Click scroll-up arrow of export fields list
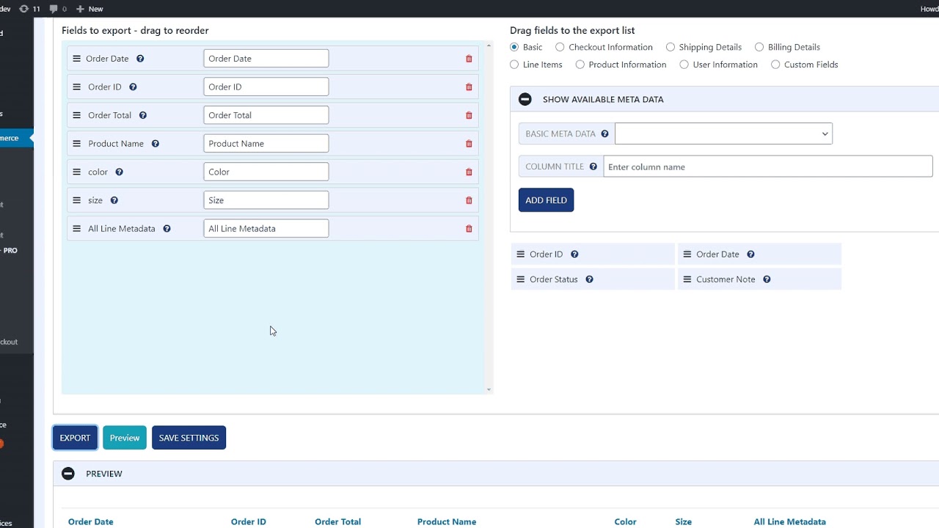The height and width of the screenshot is (528, 939). pos(489,45)
